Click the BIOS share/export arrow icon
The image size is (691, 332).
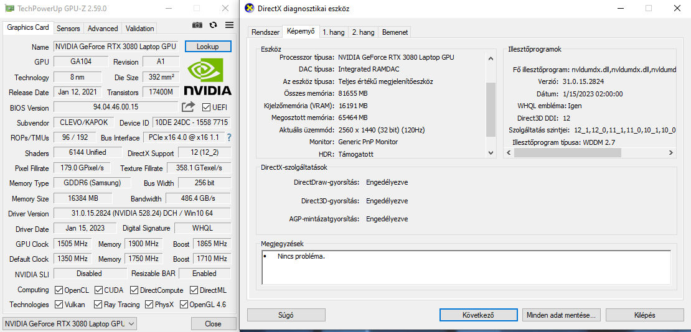coord(188,106)
